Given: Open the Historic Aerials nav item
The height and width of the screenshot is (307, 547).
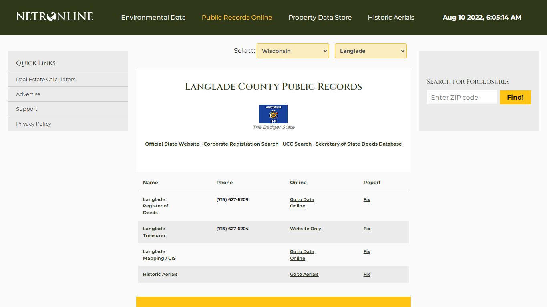Looking at the screenshot, I should click(x=391, y=17).
